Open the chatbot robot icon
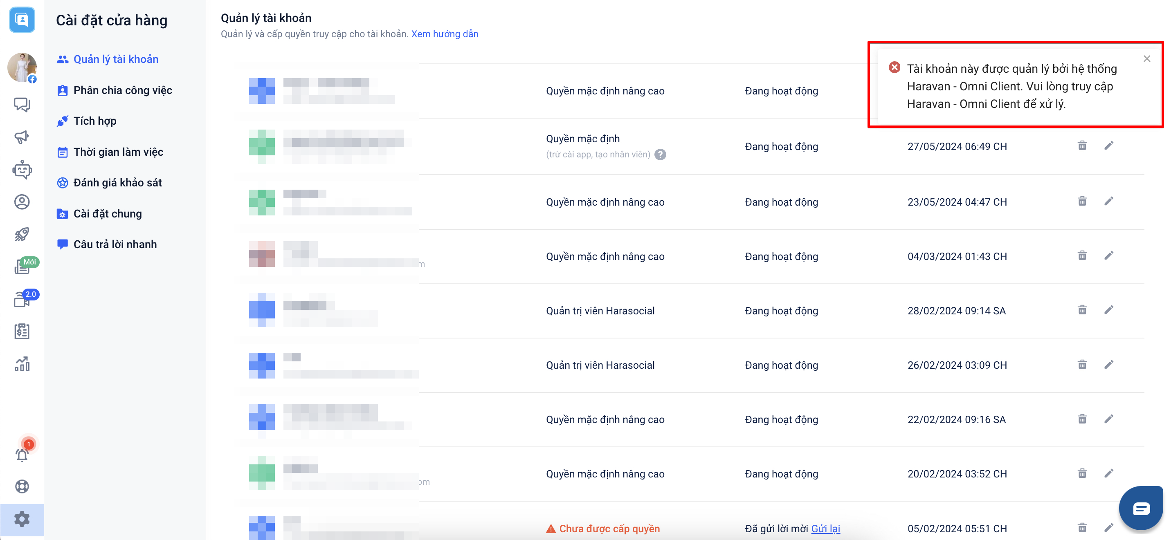This screenshot has width=1171, height=540. 22,170
